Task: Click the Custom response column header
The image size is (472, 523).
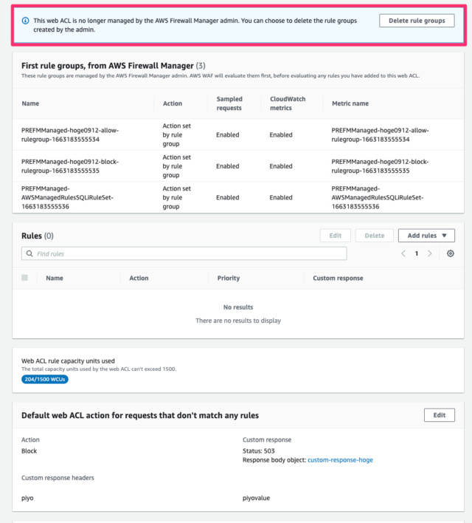Action: (338, 278)
